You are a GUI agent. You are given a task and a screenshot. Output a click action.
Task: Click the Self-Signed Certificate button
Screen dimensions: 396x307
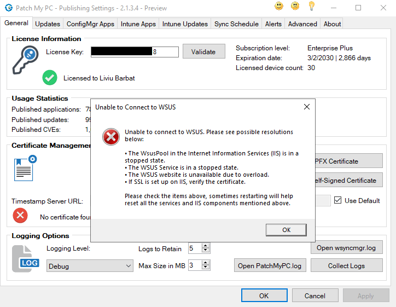pos(349,180)
